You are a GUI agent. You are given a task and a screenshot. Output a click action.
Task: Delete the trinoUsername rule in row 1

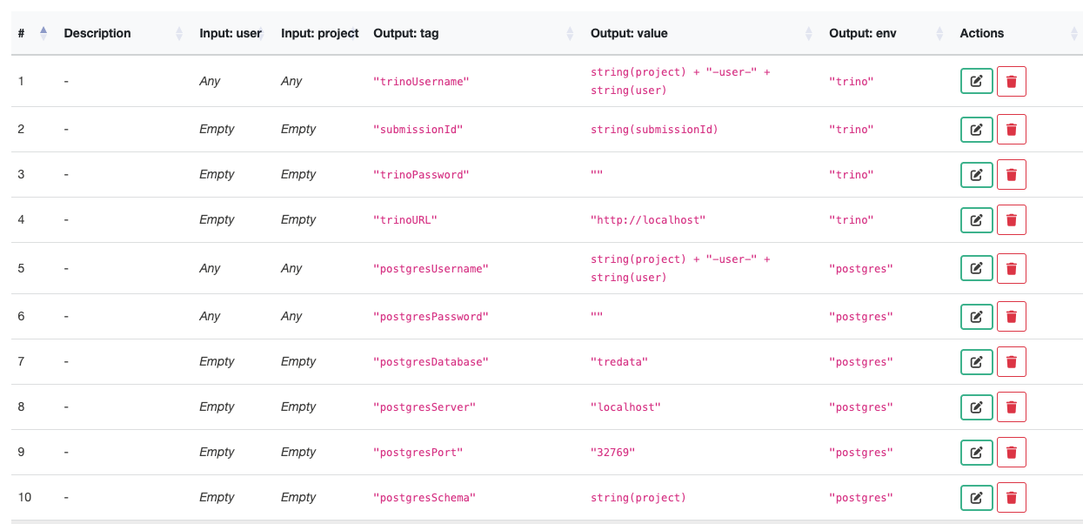pyautogui.click(x=1011, y=81)
